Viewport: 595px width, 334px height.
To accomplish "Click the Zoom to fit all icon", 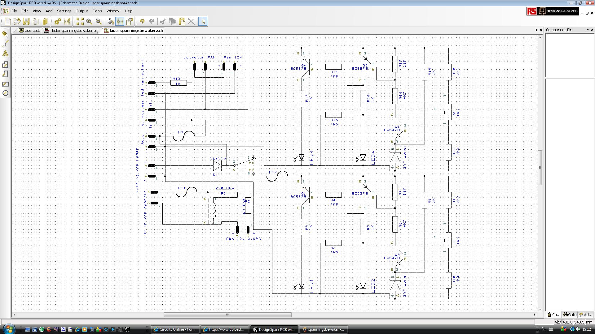I will (80, 21).
